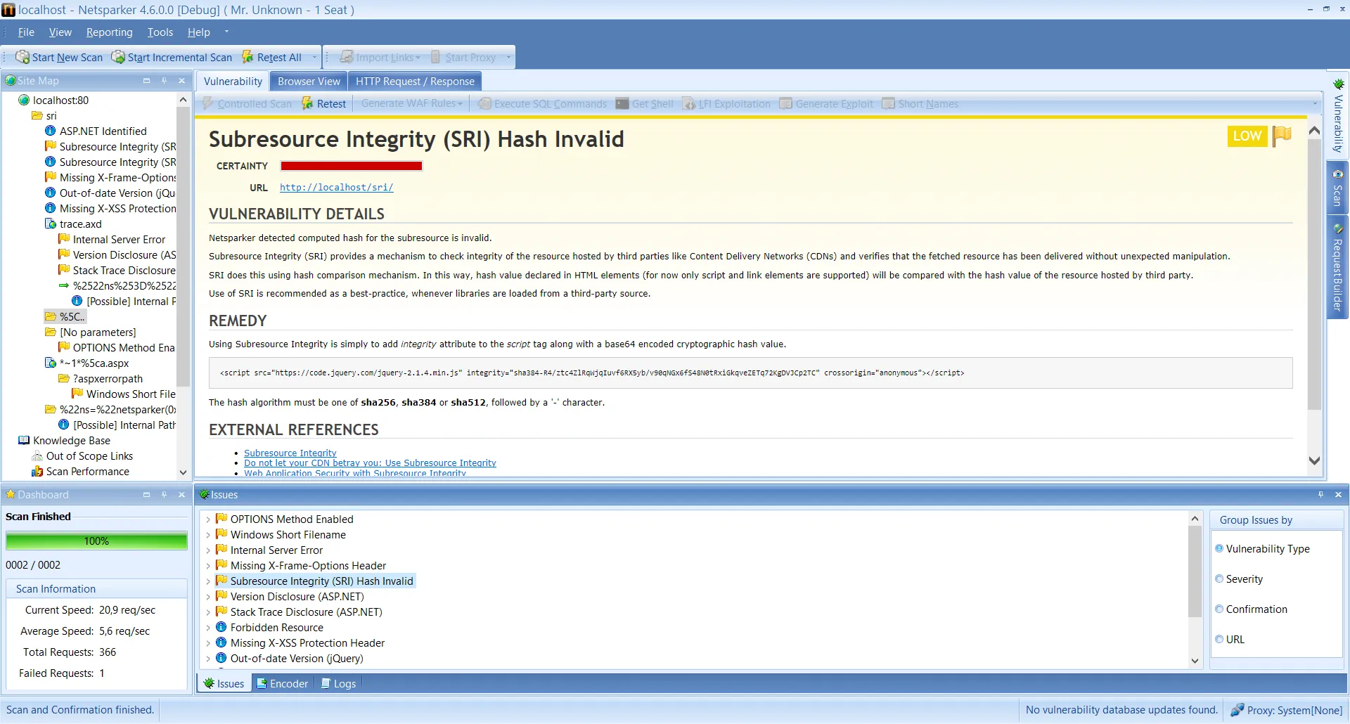Open the Reporting menu

tap(109, 32)
